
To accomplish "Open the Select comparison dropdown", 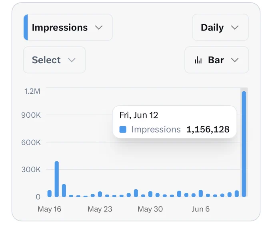I will (54, 60).
